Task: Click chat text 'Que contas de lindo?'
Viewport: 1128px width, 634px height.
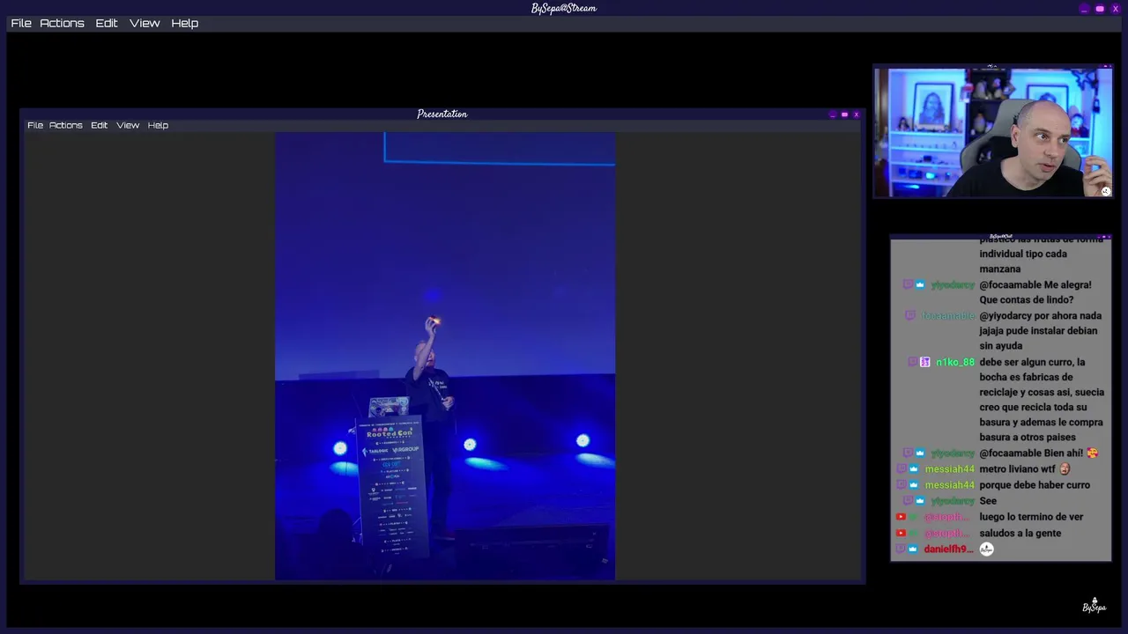Action: point(1027,300)
